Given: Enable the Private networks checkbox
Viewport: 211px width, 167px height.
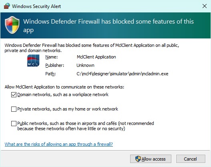Looking at the screenshot, I should 14,109.
